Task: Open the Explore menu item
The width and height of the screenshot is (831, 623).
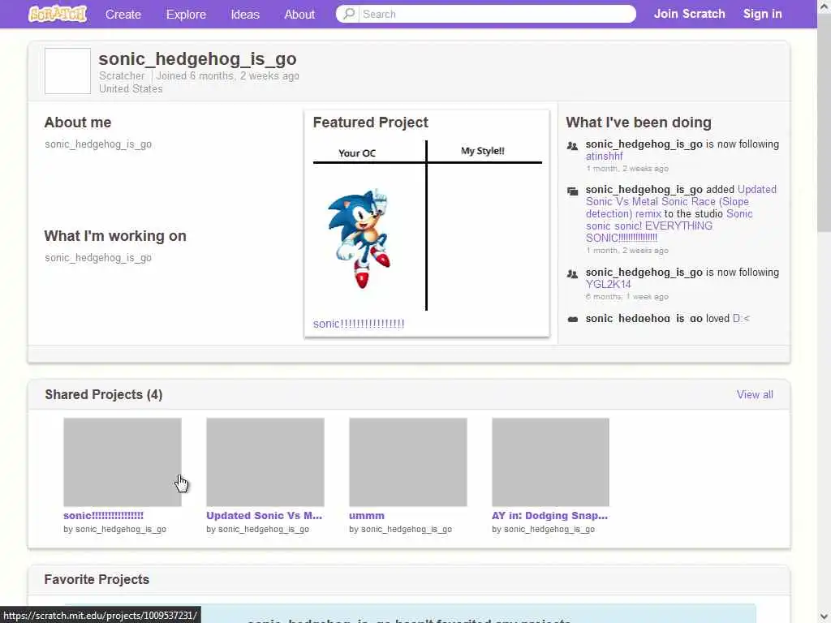Action: 186,15
